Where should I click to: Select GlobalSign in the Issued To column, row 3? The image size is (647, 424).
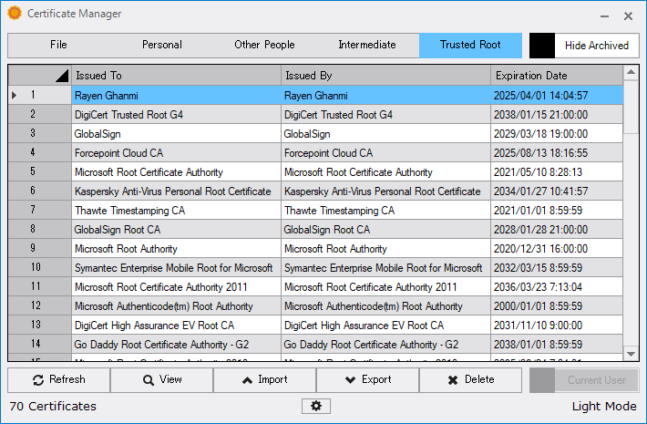176,134
